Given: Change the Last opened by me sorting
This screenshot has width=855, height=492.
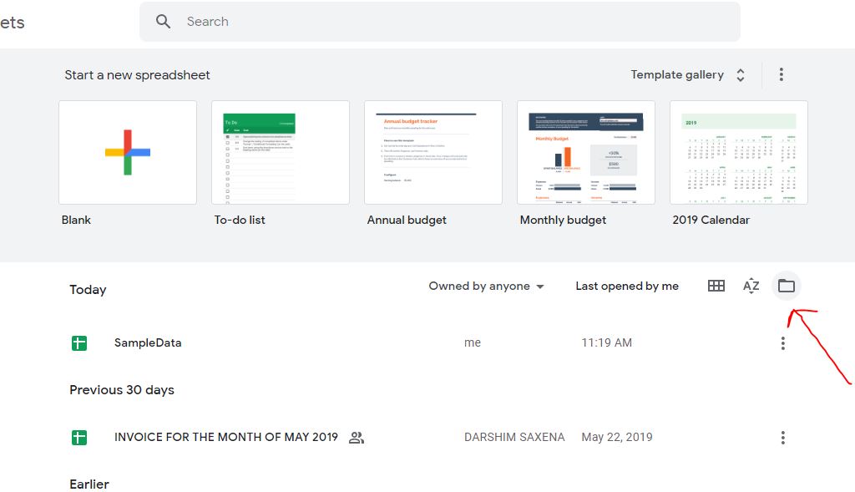Looking at the screenshot, I should (x=627, y=286).
